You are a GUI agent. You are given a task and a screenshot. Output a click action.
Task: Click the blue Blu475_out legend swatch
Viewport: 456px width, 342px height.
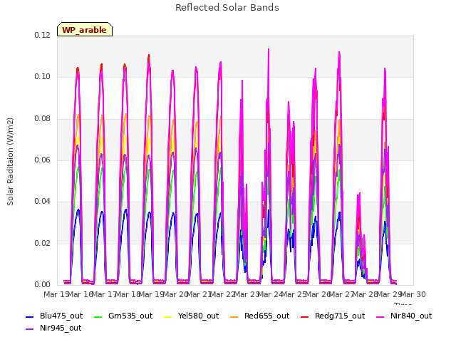pyautogui.click(x=29, y=316)
